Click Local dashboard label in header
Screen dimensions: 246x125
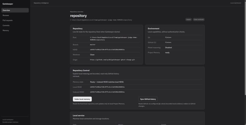236,3
